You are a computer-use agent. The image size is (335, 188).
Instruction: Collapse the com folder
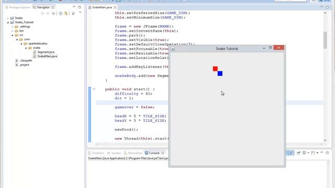17,40
